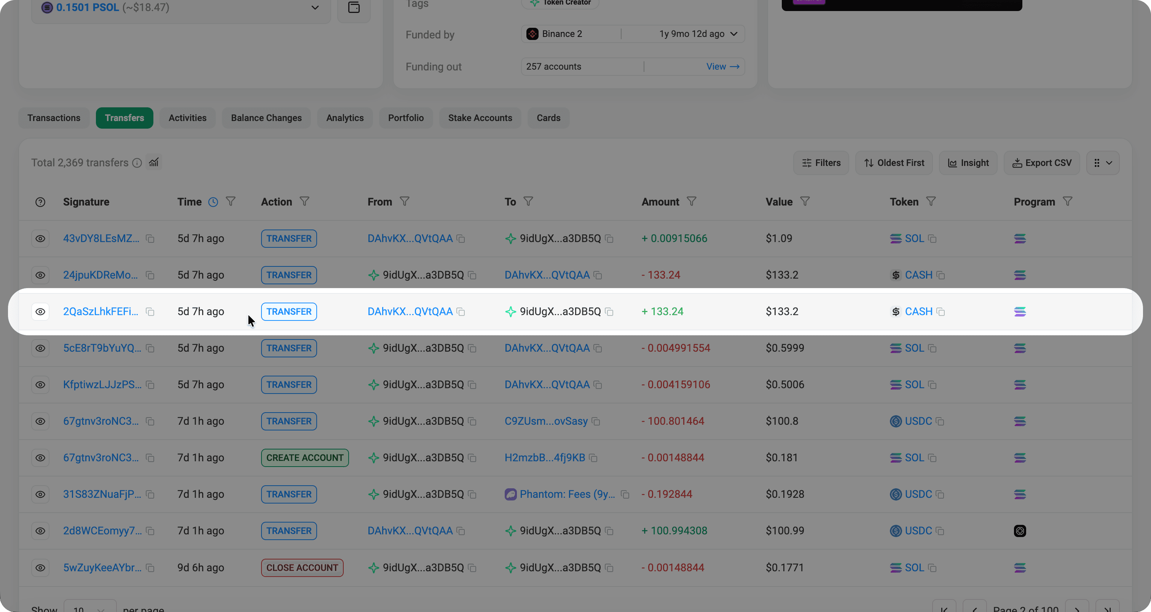Image resolution: width=1151 pixels, height=612 pixels.
Task: Open the From column filter
Action: pyautogui.click(x=404, y=201)
